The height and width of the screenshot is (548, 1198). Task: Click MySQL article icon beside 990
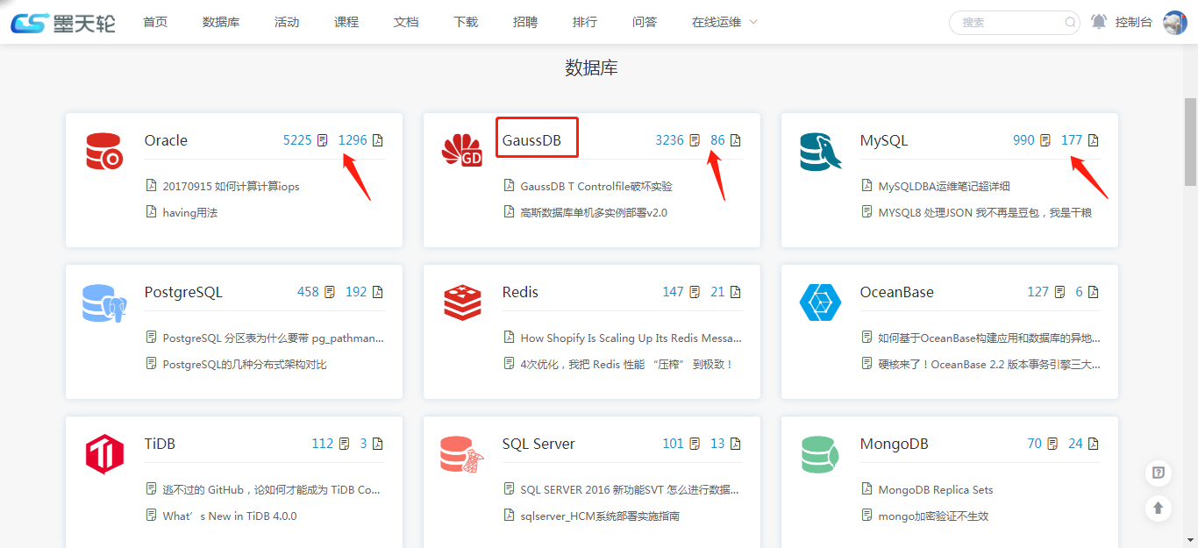[x=1045, y=140]
